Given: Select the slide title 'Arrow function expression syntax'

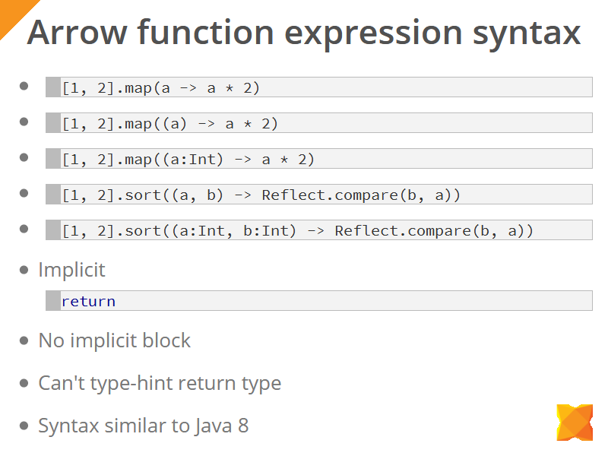Looking at the screenshot, I should pos(304,33).
